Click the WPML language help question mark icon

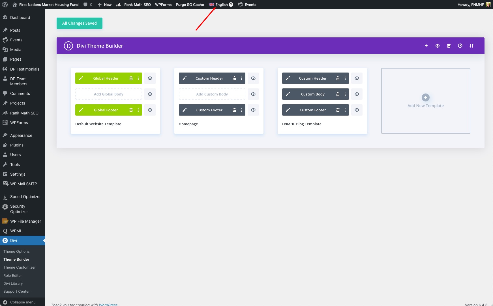point(231,5)
